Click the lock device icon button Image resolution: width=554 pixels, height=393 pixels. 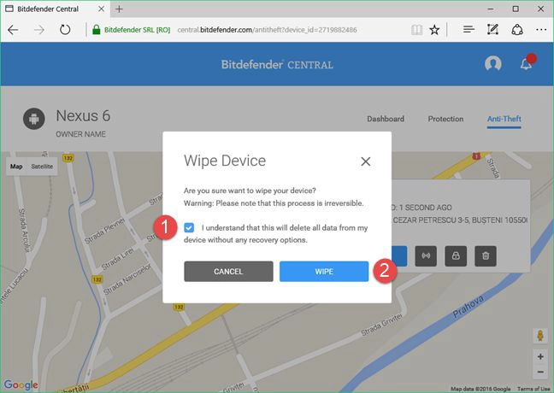(x=456, y=256)
